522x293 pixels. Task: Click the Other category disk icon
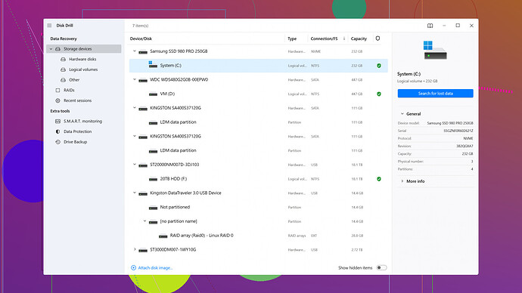[x=64, y=80]
